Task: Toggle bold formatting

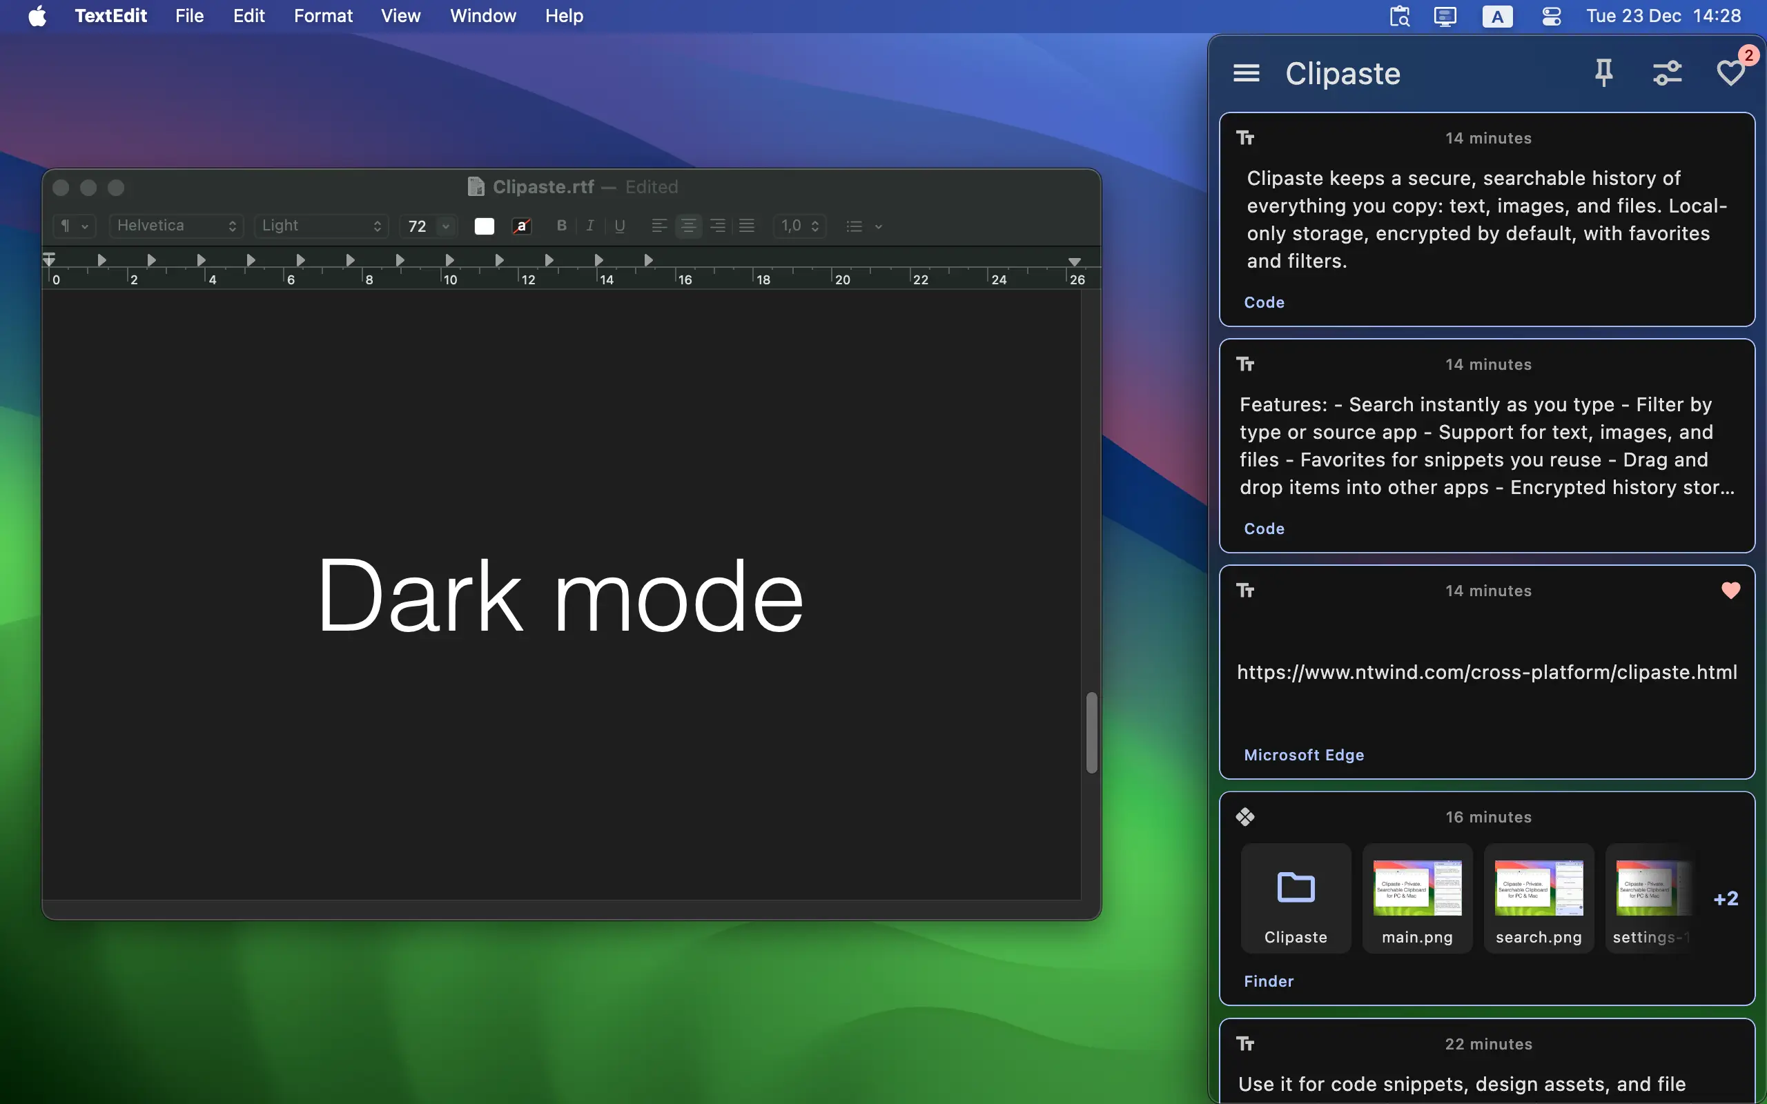Action: tap(560, 226)
